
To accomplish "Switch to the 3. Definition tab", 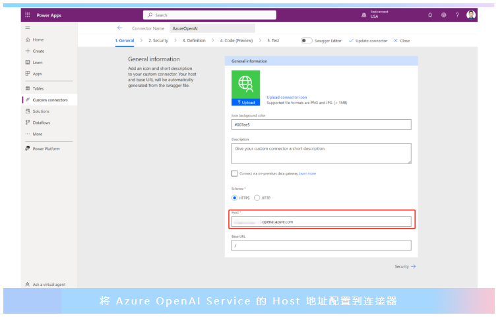I will pyautogui.click(x=194, y=41).
